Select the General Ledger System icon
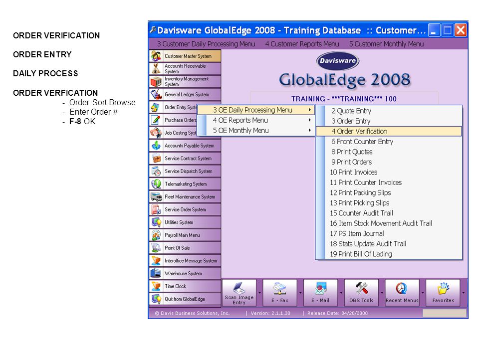The height and width of the screenshot is (359, 479). [156, 94]
